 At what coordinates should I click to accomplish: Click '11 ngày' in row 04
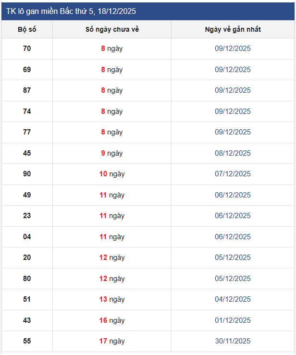point(112,237)
